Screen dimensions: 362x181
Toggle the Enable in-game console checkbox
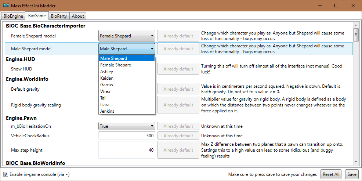(x=6, y=174)
